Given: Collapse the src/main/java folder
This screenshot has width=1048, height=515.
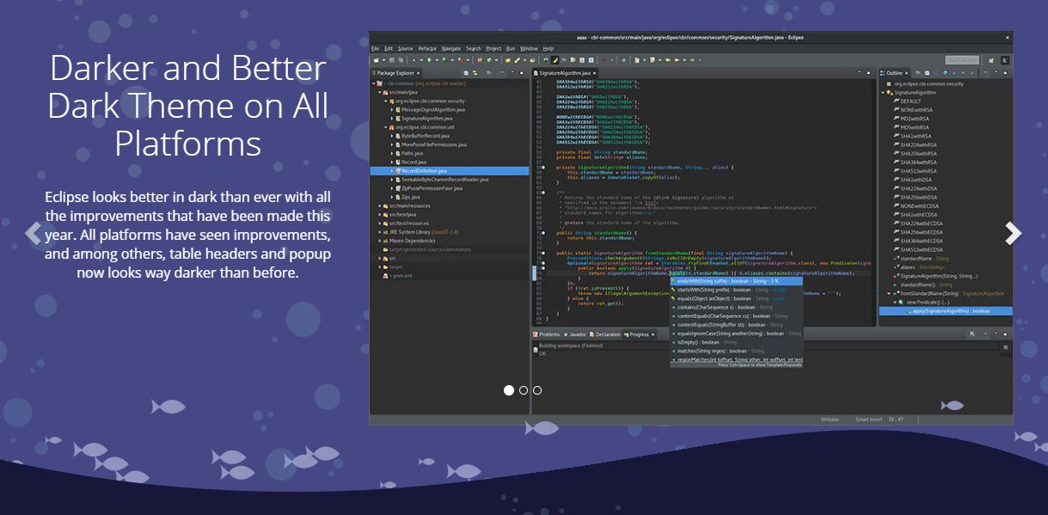Looking at the screenshot, I should [381, 92].
